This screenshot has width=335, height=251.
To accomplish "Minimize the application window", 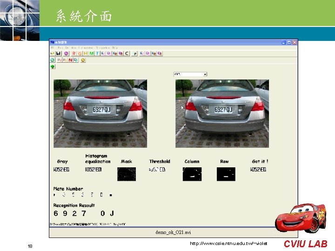I will [x=284, y=42].
